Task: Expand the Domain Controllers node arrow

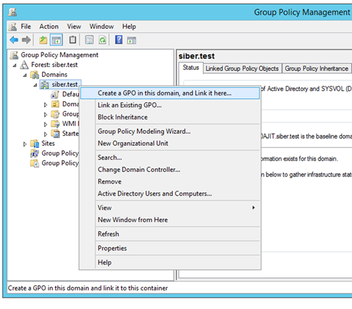Action: [46, 105]
